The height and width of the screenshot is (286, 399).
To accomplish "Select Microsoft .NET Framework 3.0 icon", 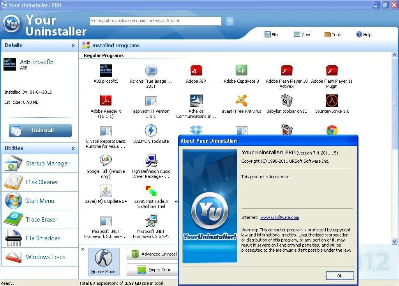I will 106,221.
